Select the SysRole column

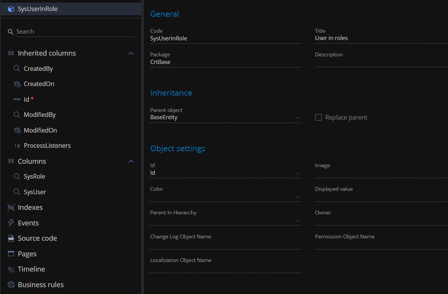[x=34, y=177]
